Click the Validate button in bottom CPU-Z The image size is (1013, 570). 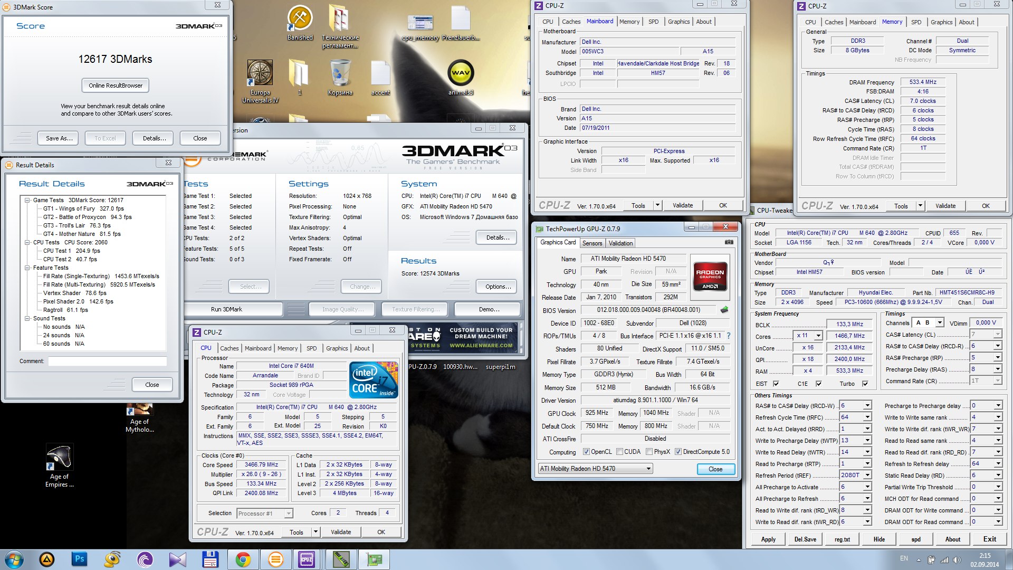click(x=341, y=532)
